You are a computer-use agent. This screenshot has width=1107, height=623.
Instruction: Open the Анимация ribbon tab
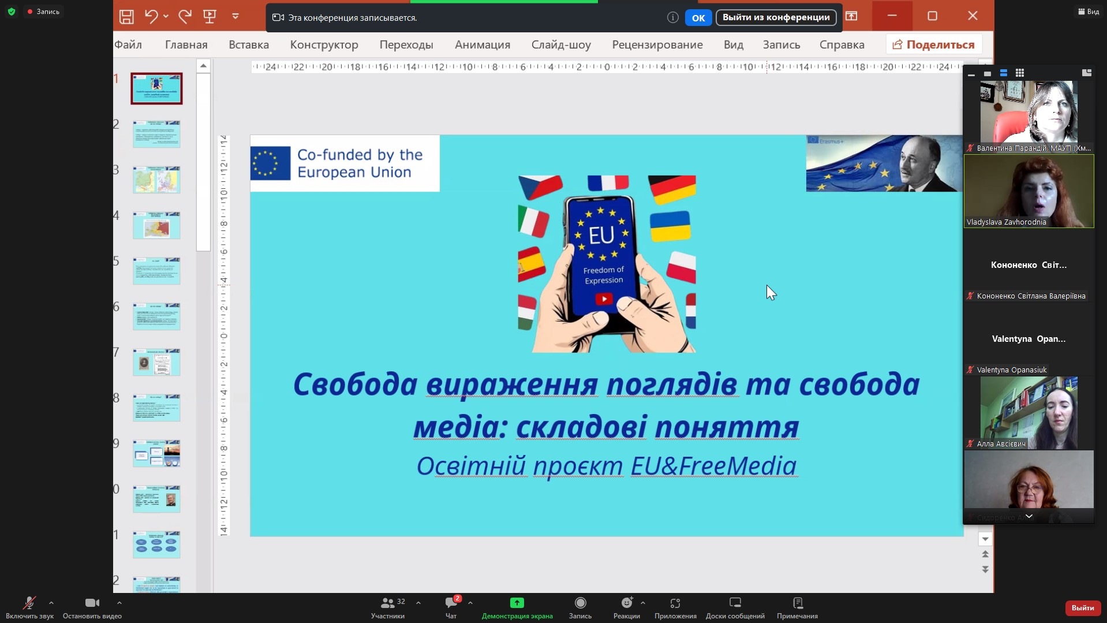(x=482, y=44)
